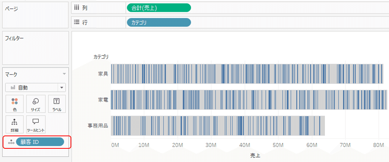Image resolution: width=389 pixels, height=162 pixels.
Task: Click the 売上 axis title
Action: click(x=255, y=156)
